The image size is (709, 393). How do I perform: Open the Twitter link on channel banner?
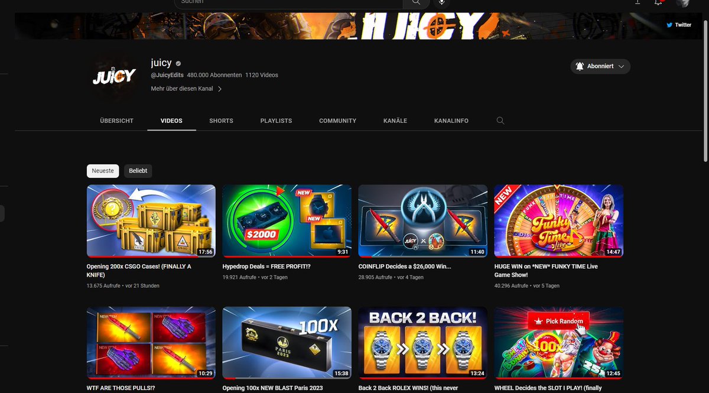[x=679, y=25]
